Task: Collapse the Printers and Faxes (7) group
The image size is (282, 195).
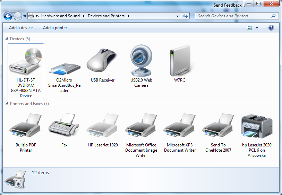Action: pos(7,103)
